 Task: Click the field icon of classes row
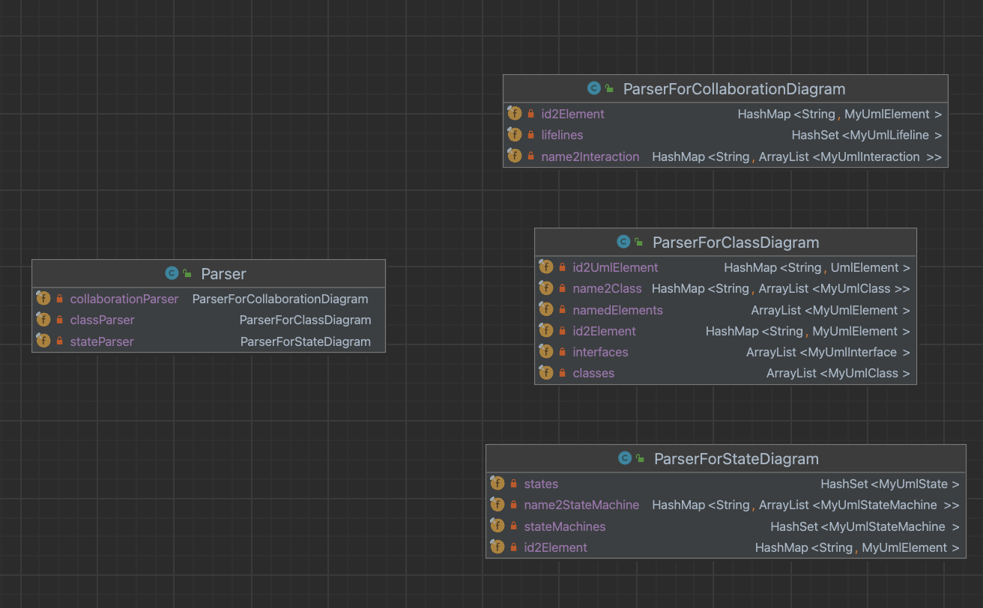coord(546,372)
